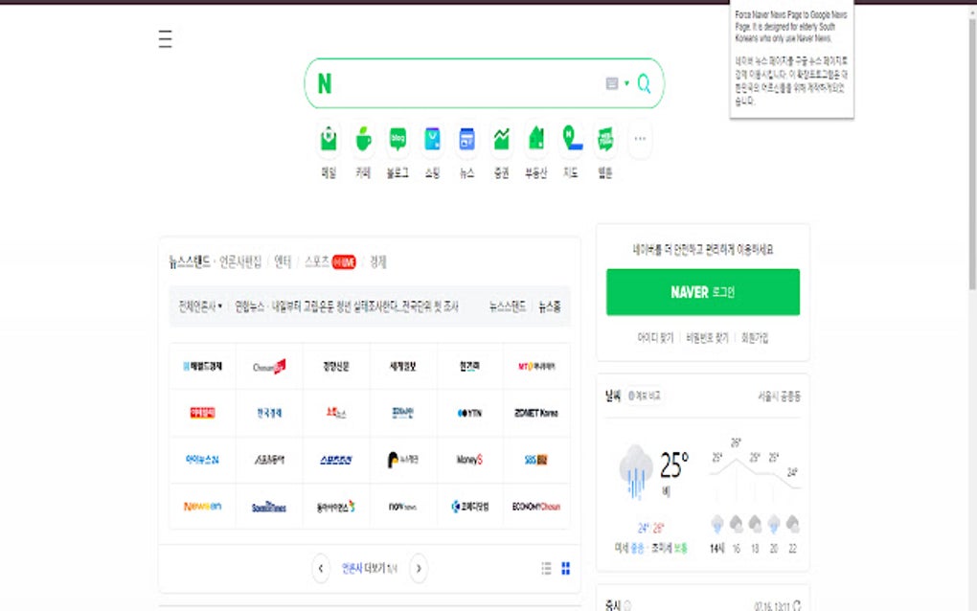Image resolution: width=977 pixels, height=611 pixels.
Task: Select the 뉴스스탠드 tab heading
Action: [x=190, y=262]
